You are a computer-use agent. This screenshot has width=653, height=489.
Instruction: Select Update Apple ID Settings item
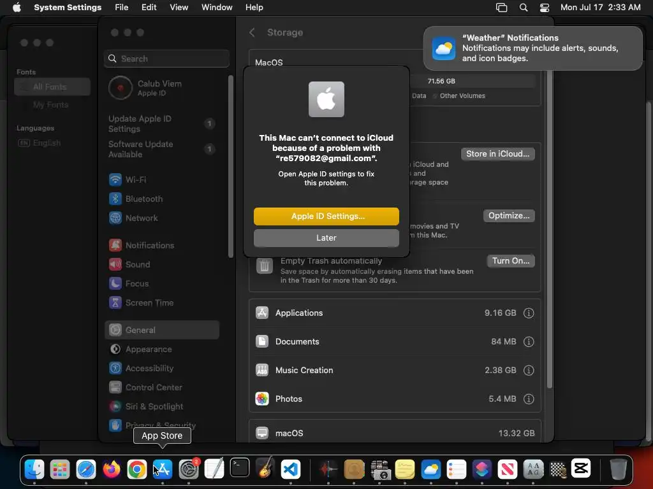[x=163, y=124]
